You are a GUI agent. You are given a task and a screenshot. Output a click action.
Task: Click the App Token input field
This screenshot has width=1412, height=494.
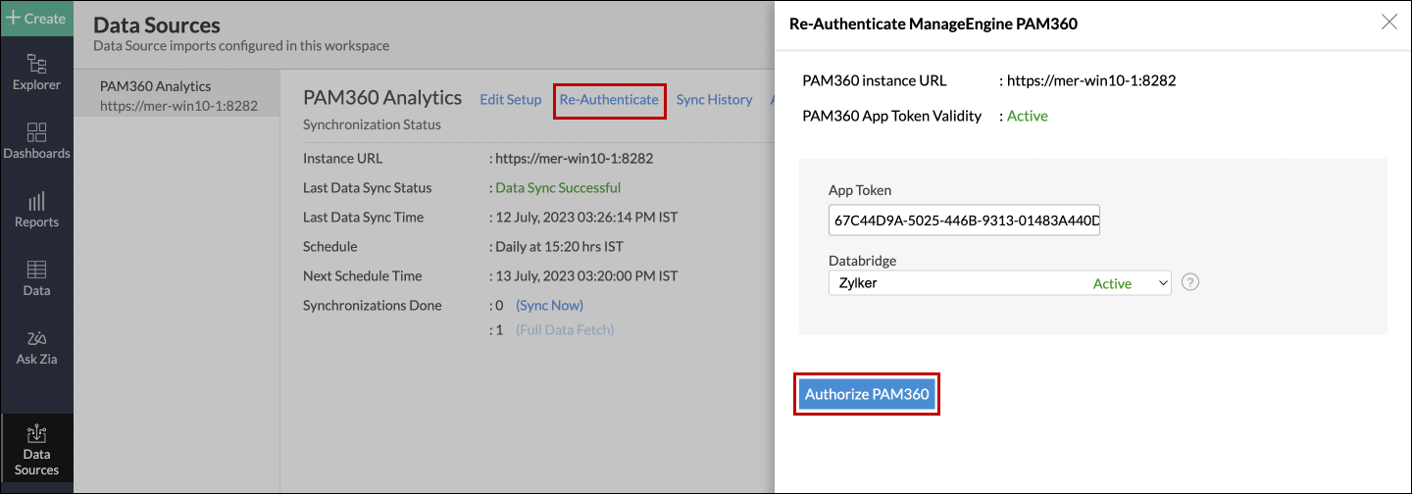tap(964, 222)
